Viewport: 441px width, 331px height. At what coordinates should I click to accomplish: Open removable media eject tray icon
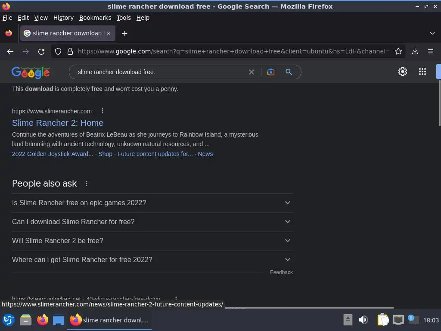point(348,320)
